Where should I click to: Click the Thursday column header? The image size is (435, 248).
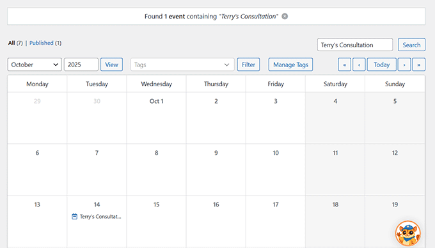[x=216, y=84]
